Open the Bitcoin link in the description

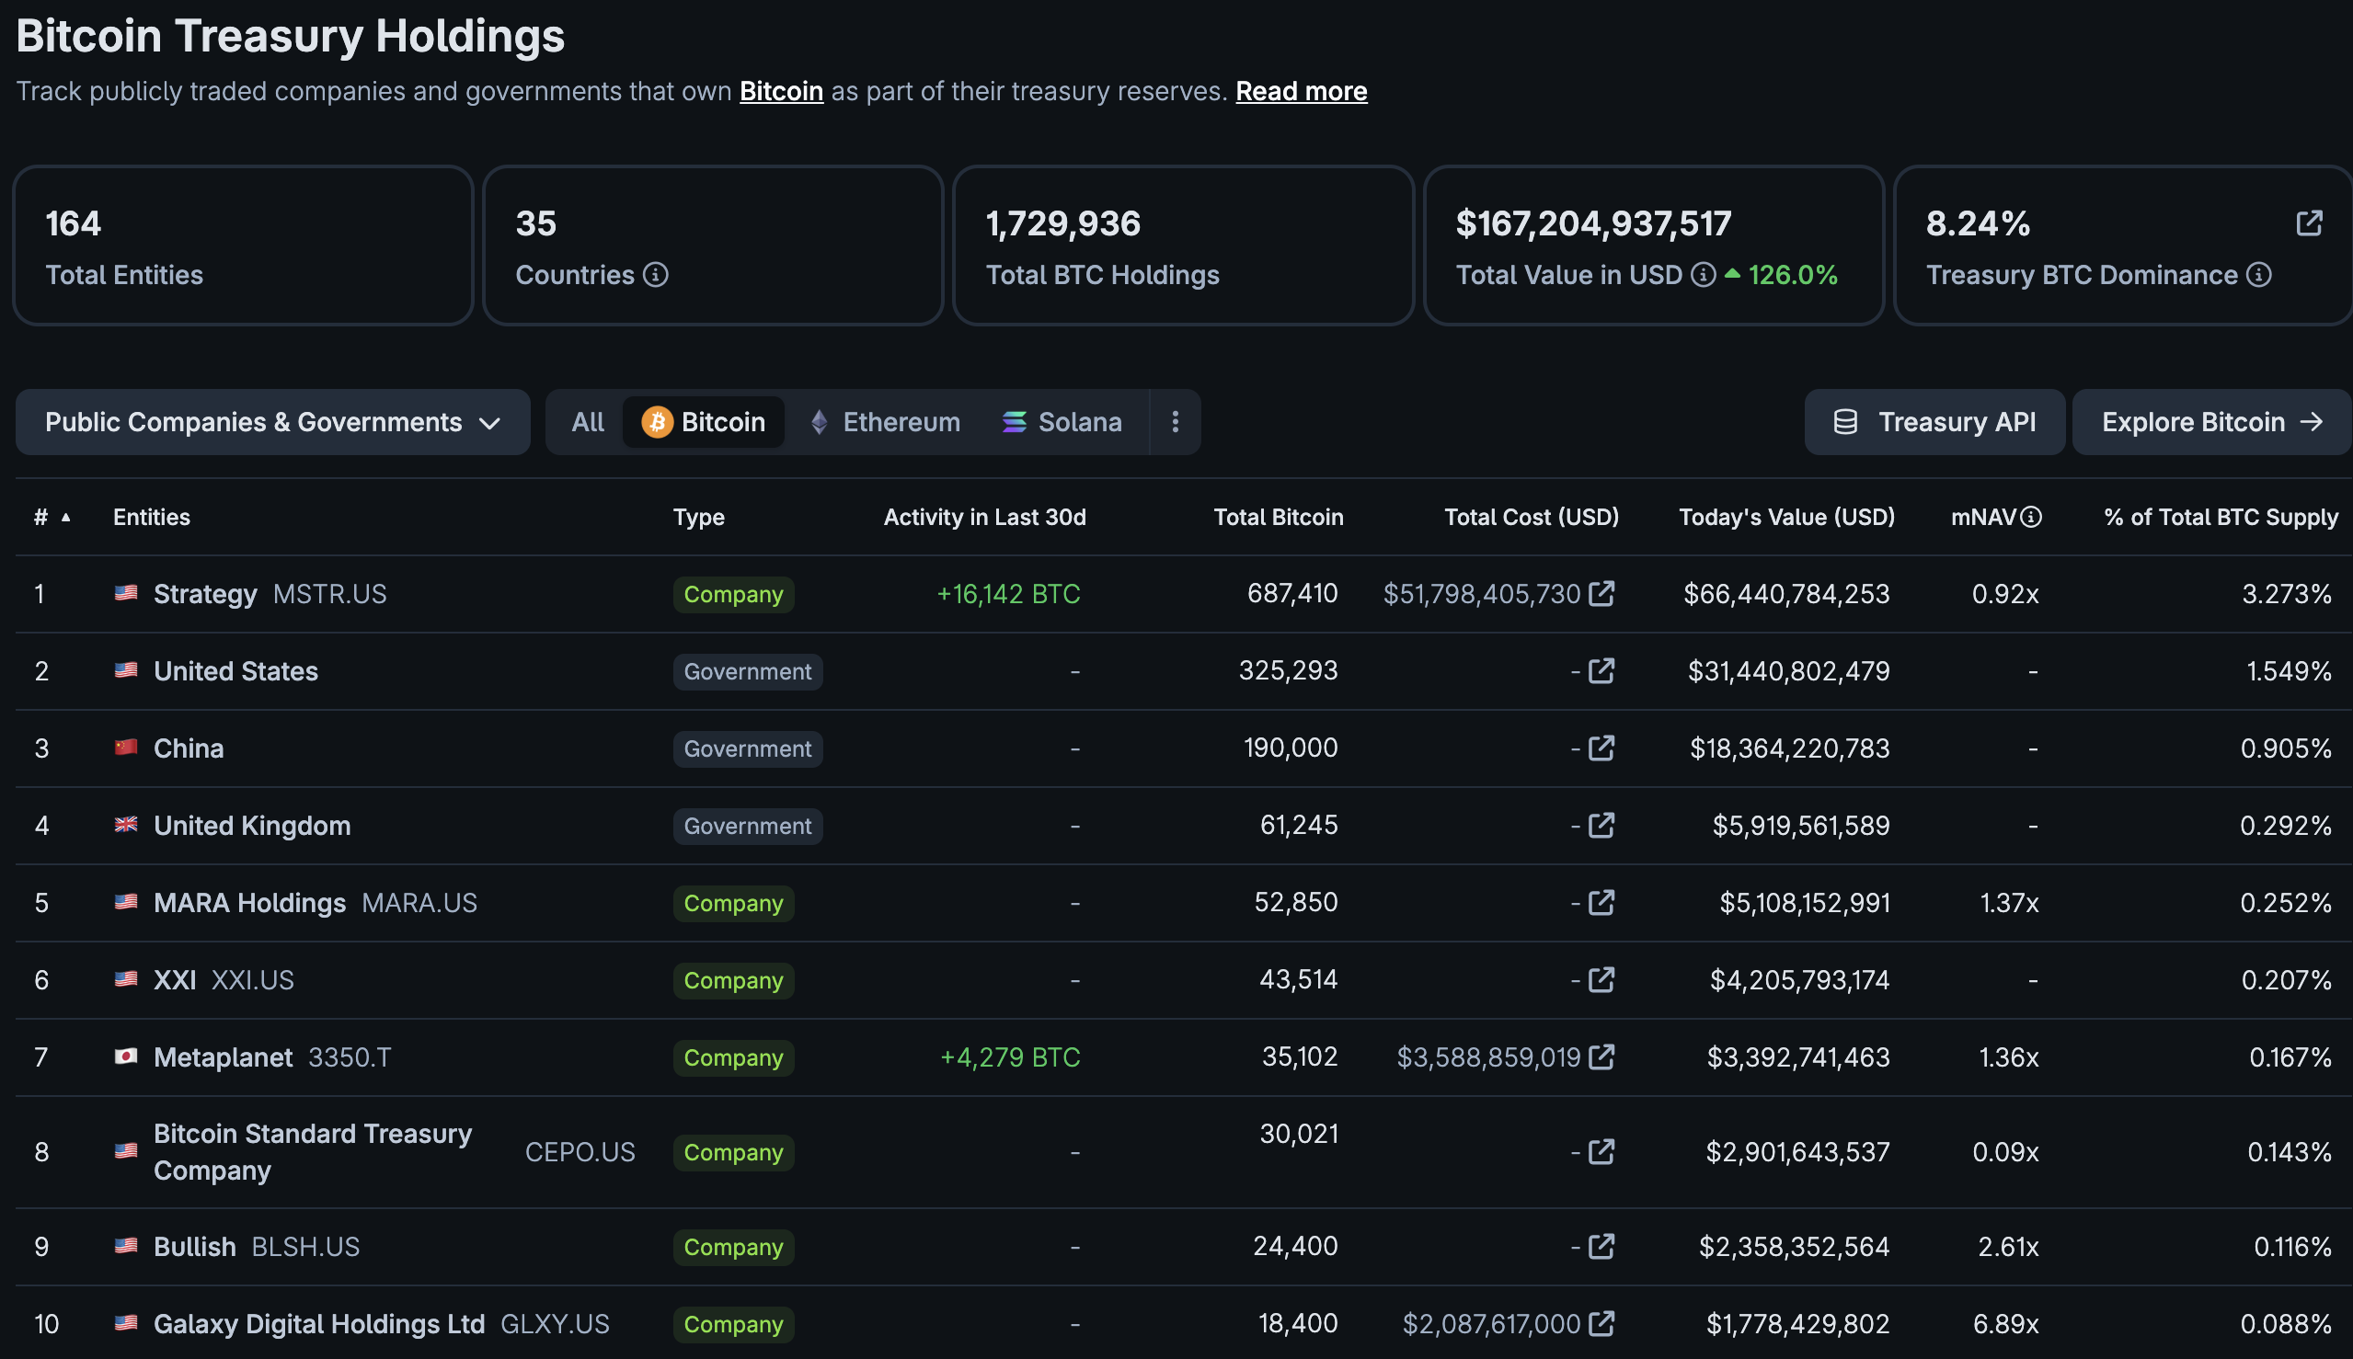click(x=781, y=91)
